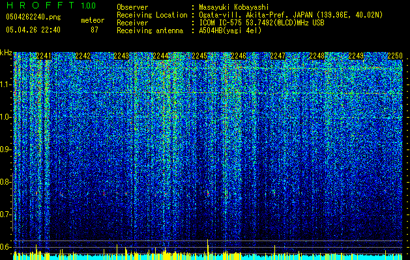Screen dimensions: 410x260
Task: Click the 2247 time marker
Action: point(278,56)
